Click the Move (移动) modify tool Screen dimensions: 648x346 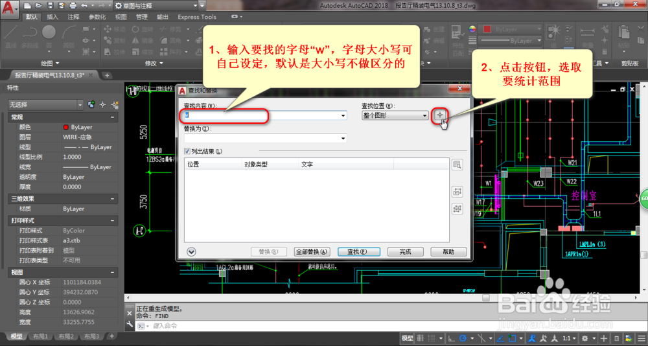pos(115,29)
